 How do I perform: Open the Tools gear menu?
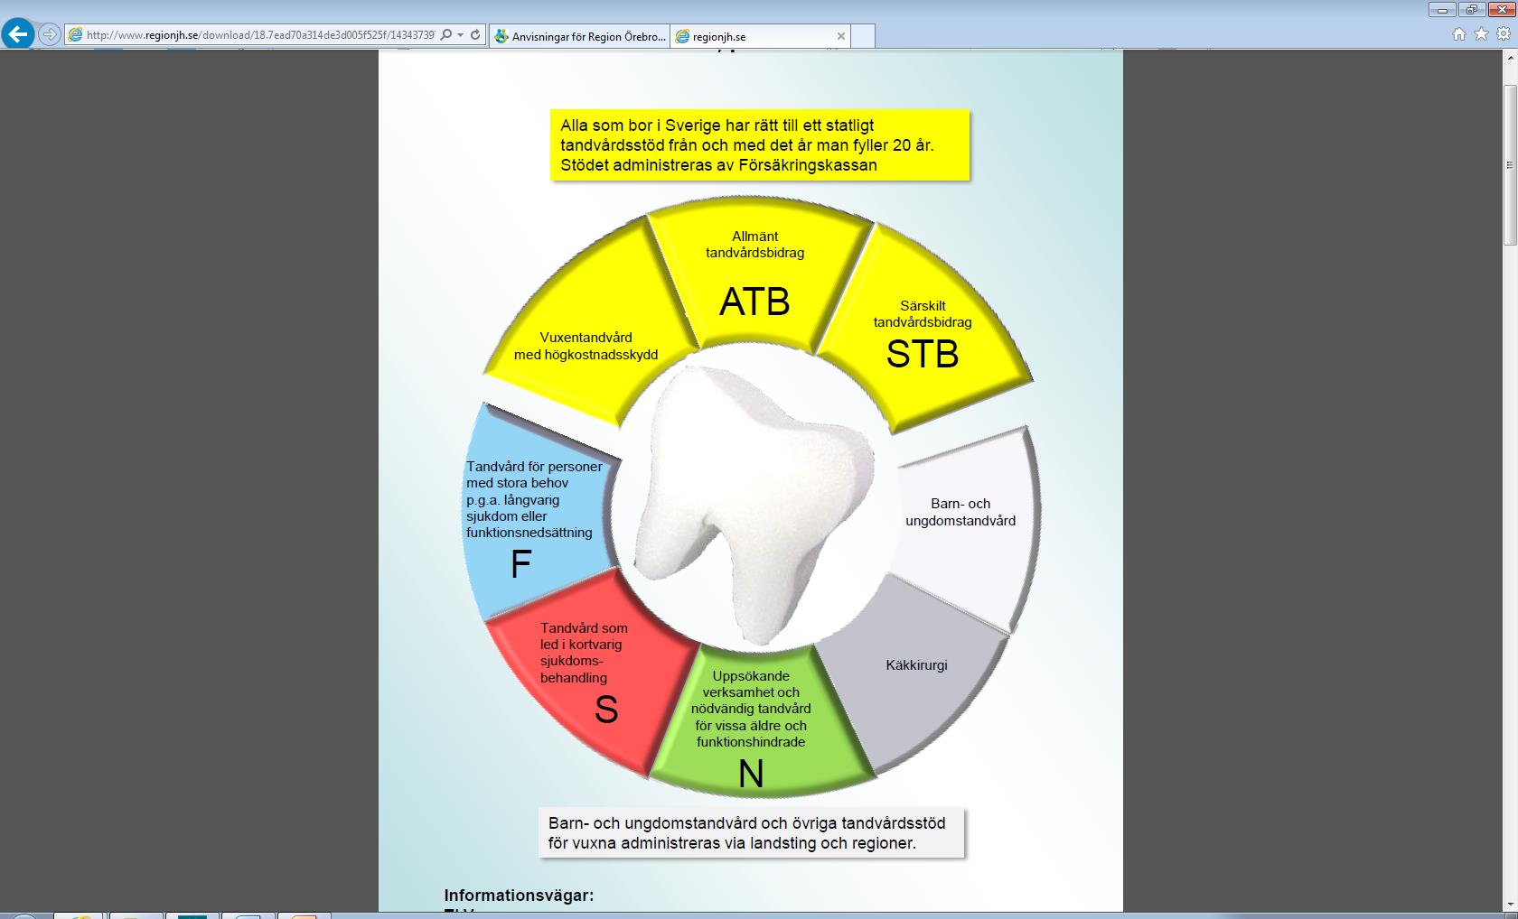1504,34
